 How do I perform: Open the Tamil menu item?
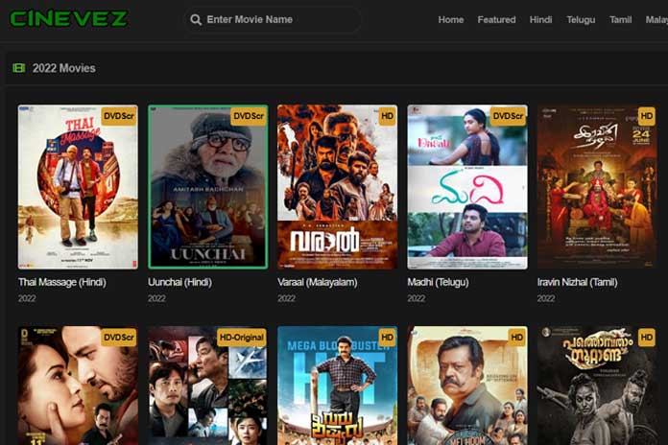click(620, 19)
